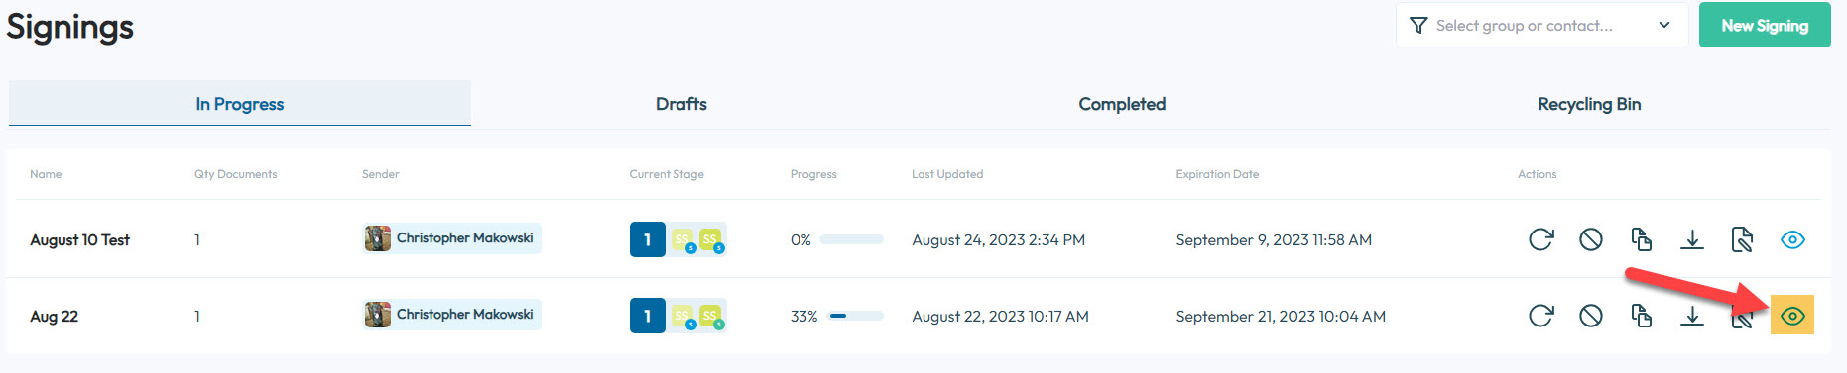Click the filter funnel icon in the filter box

(x=1418, y=25)
